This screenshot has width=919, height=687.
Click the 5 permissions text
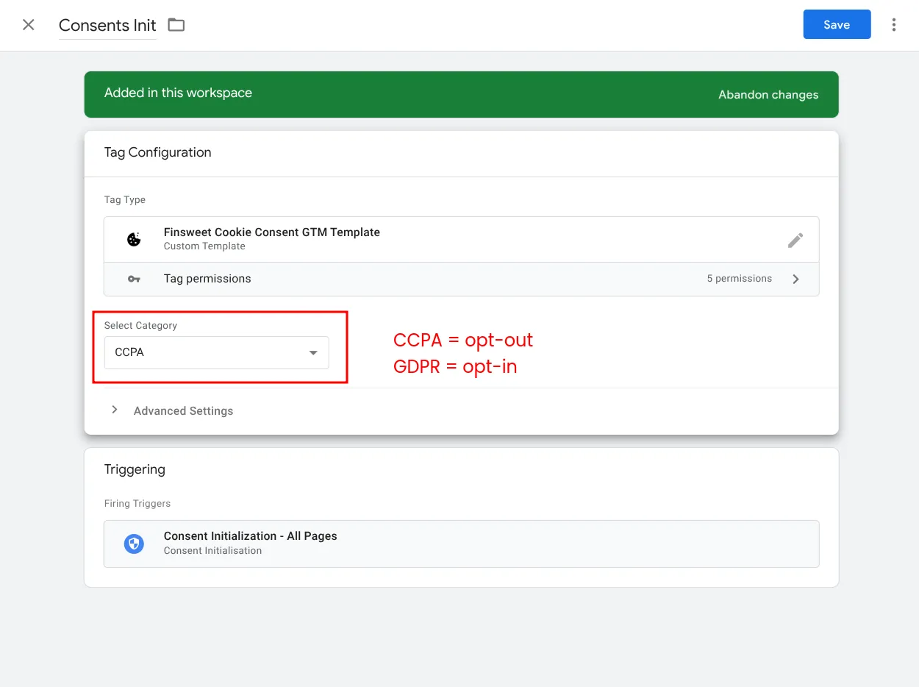tap(740, 279)
